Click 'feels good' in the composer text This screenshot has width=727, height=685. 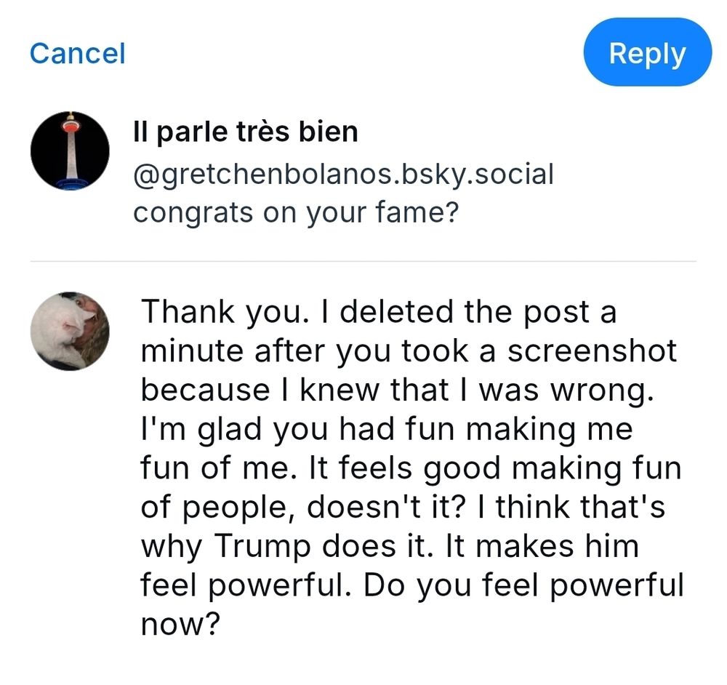point(420,468)
